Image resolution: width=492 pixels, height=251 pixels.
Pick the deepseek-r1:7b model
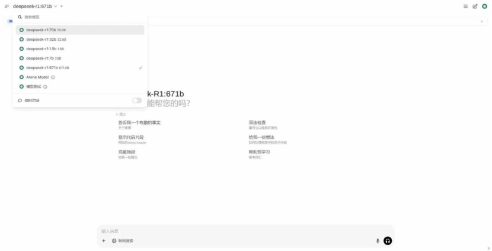point(80,58)
